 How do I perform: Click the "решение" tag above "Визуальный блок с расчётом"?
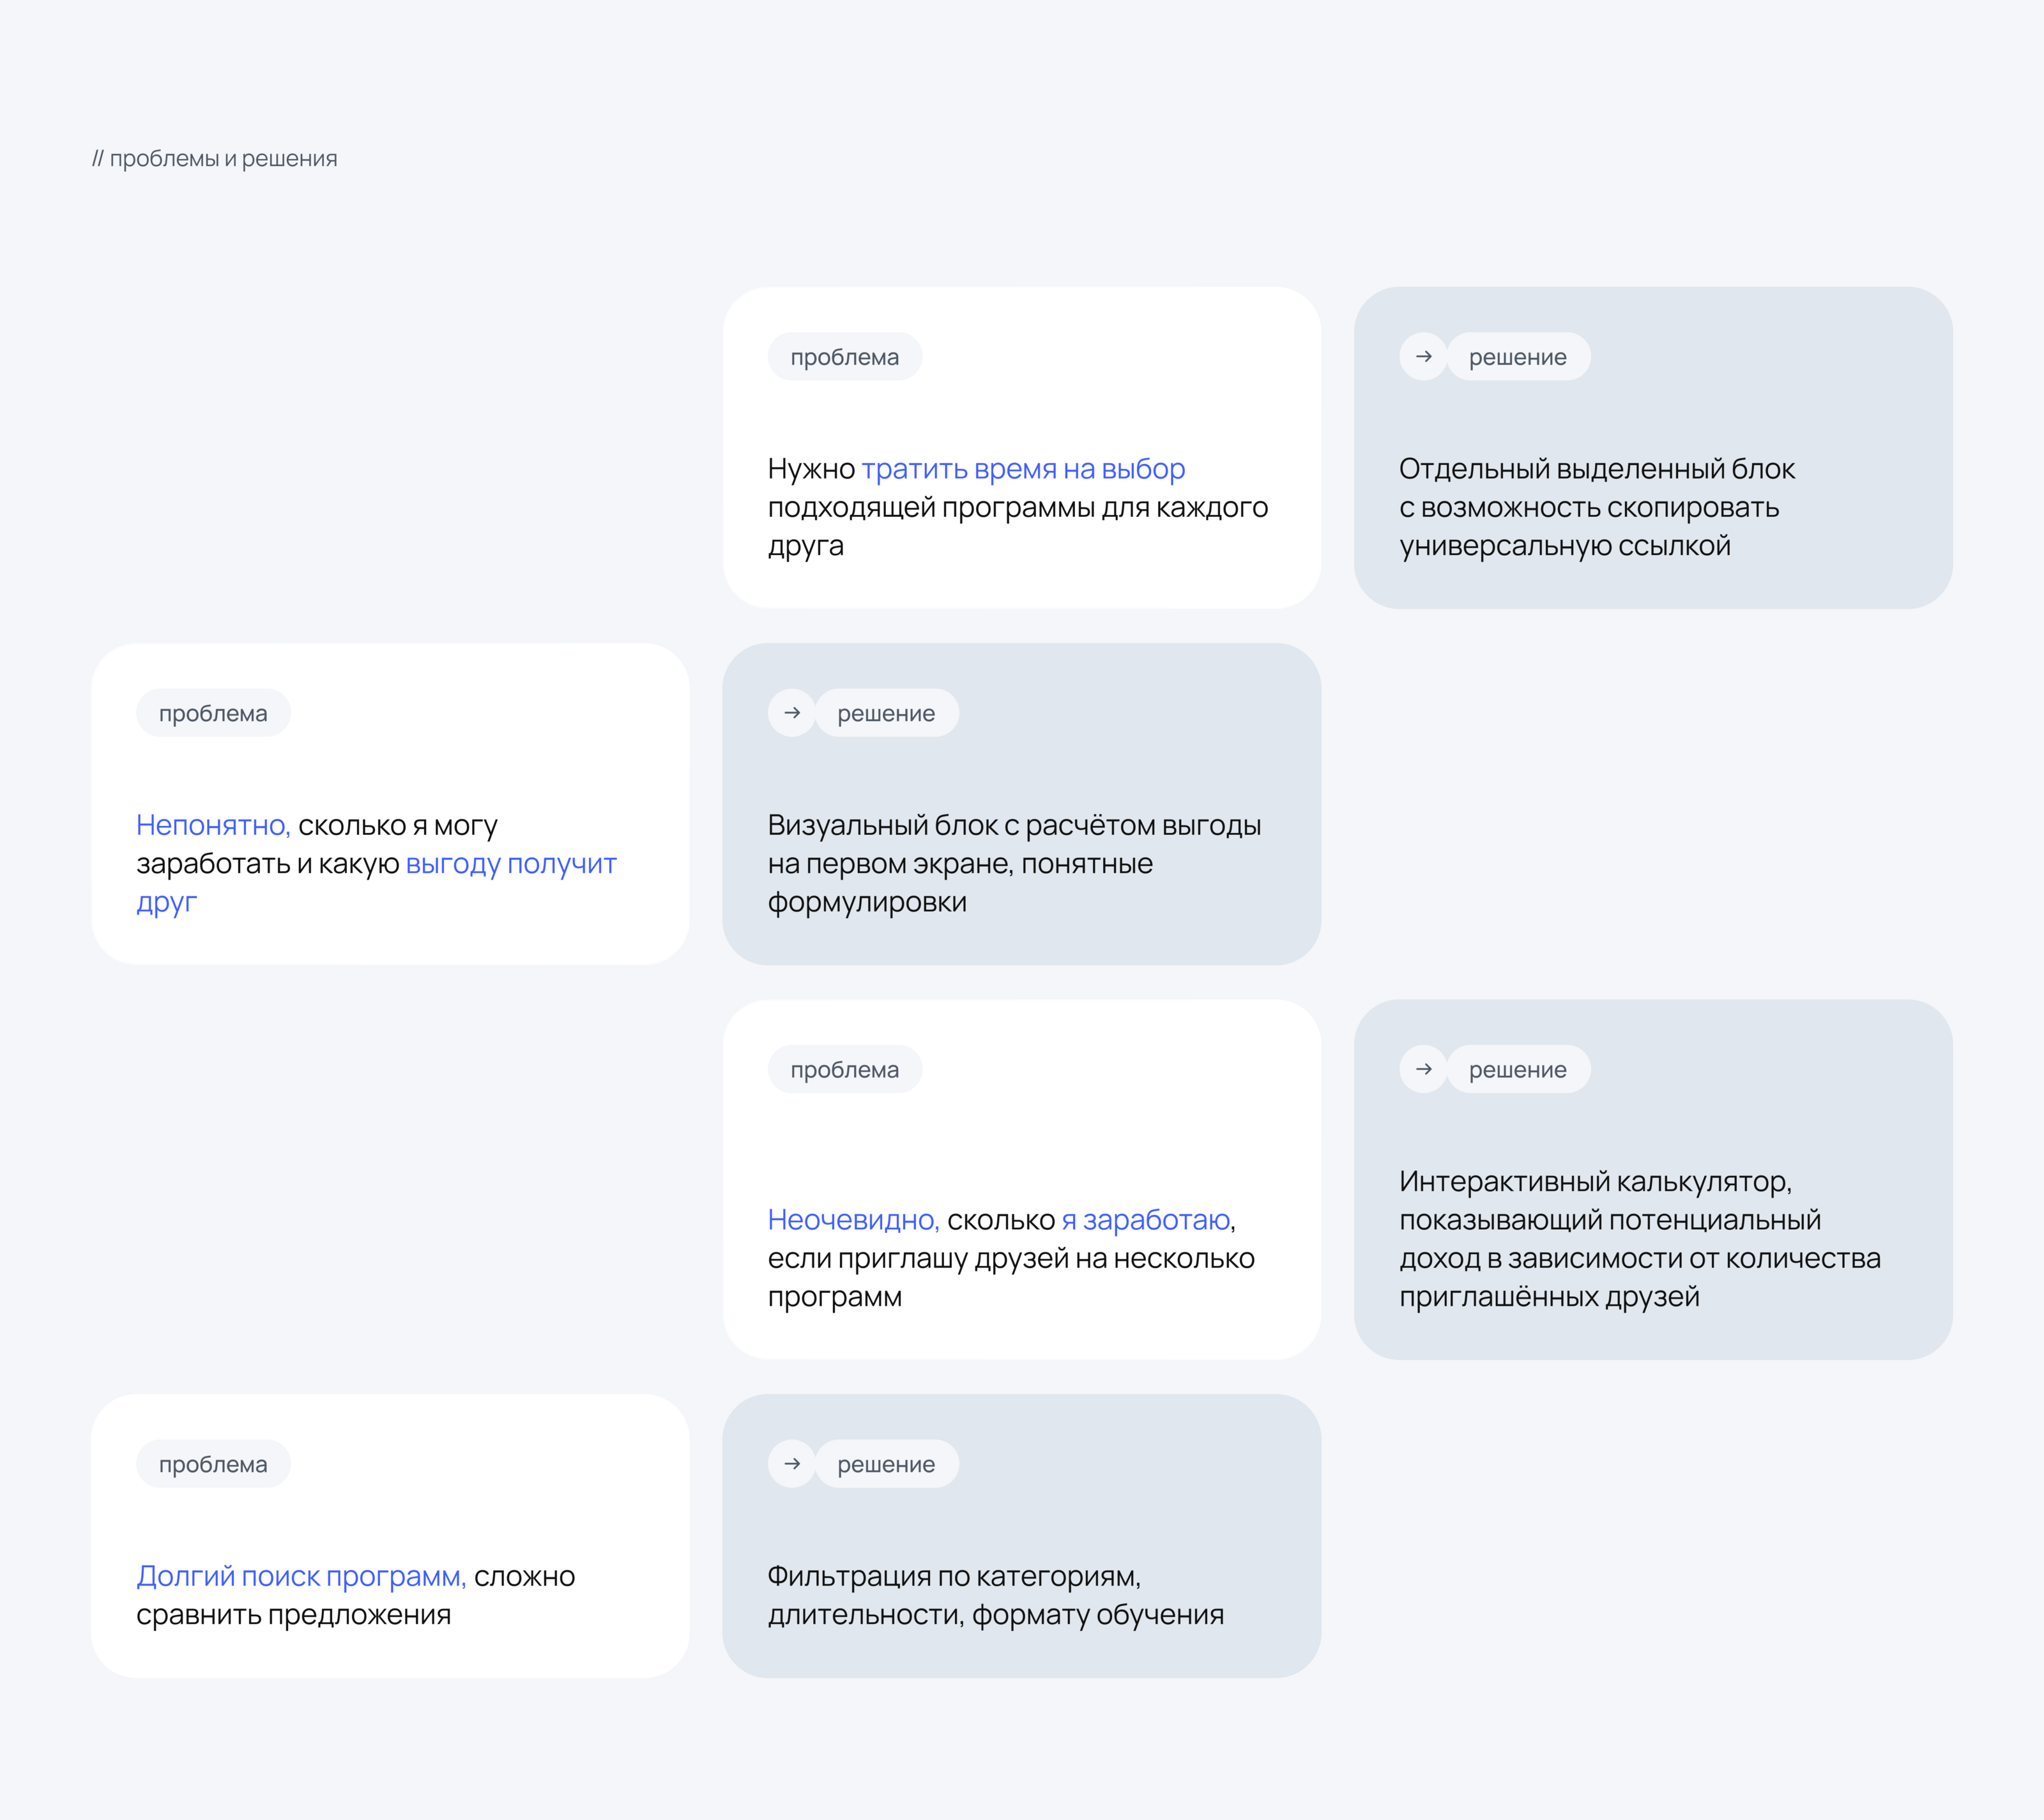pyautogui.click(x=886, y=713)
